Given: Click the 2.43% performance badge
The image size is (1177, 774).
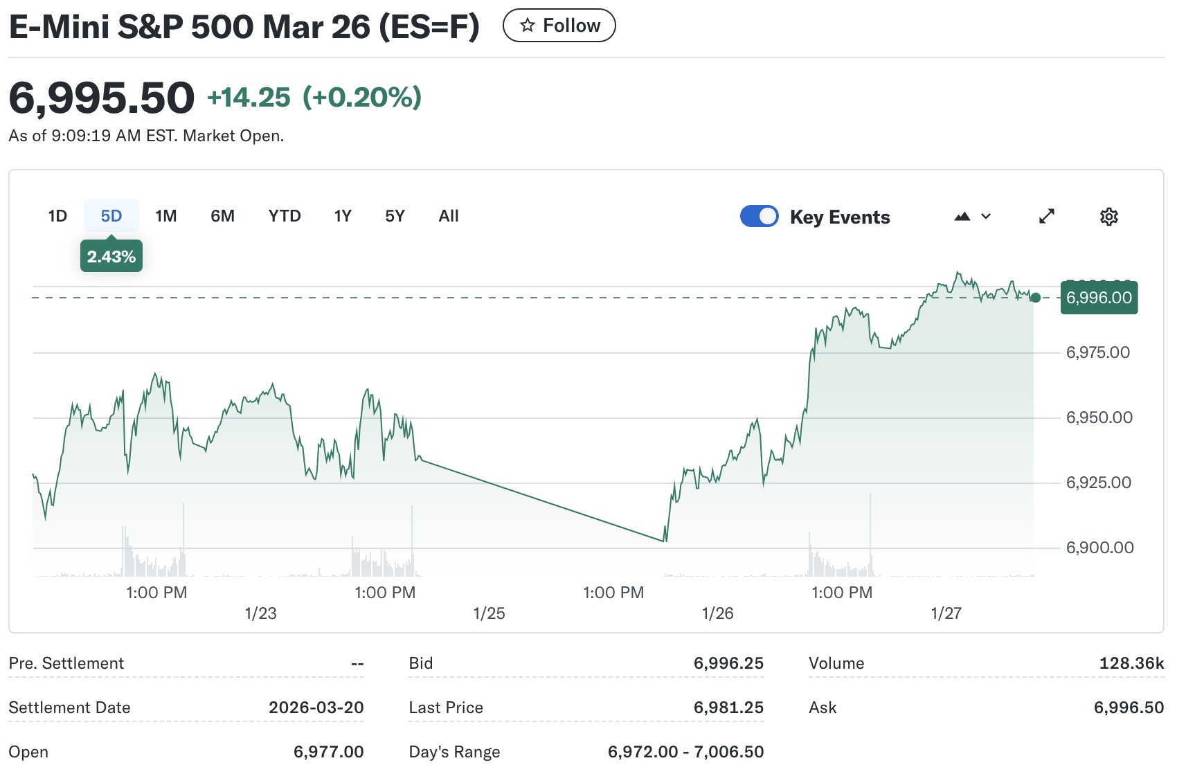Looking at the screenshot, I should pos(111,255).
